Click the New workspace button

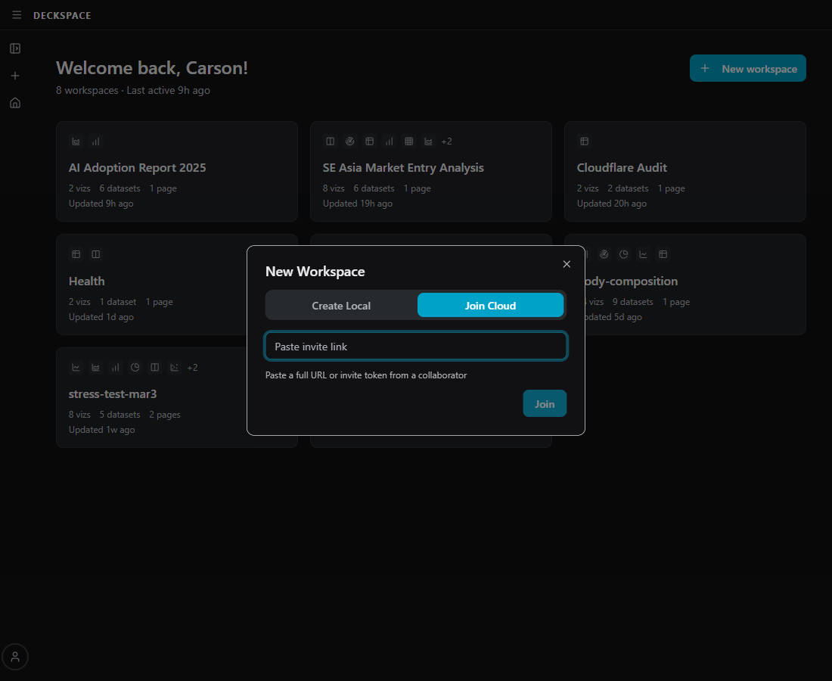pos(747,68)
